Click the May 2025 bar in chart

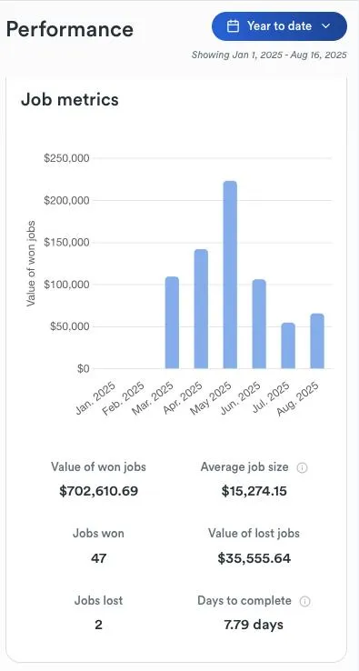coord(230,275)
